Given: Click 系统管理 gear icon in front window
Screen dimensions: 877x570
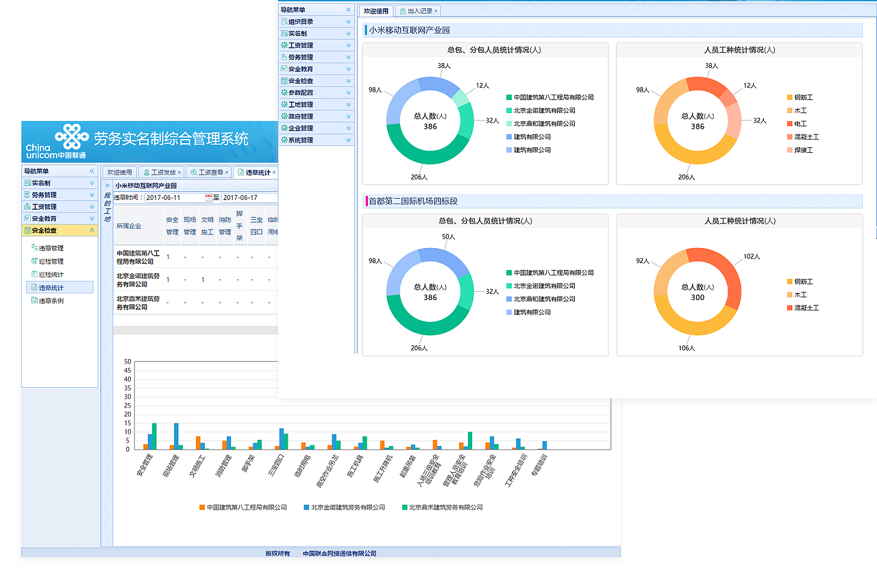Looking at the screenshot, I should pyautogui.click(x=284, y=140).
